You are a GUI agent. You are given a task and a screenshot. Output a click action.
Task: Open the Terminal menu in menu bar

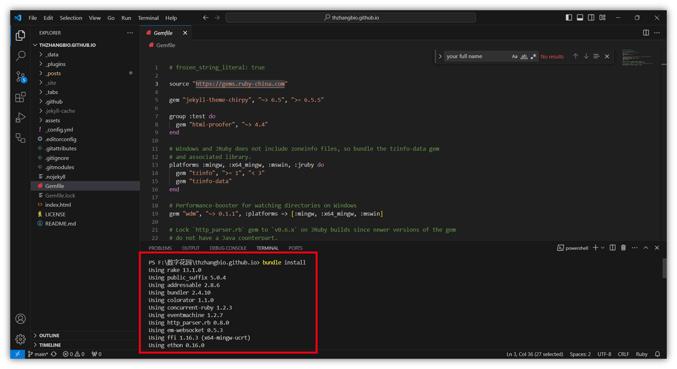tap(148, 18)
